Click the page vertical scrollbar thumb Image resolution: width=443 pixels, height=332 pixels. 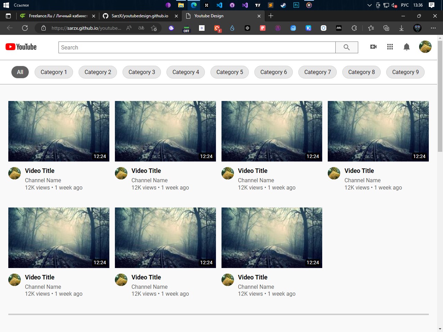pyautogui.click(x=440, y=96)
